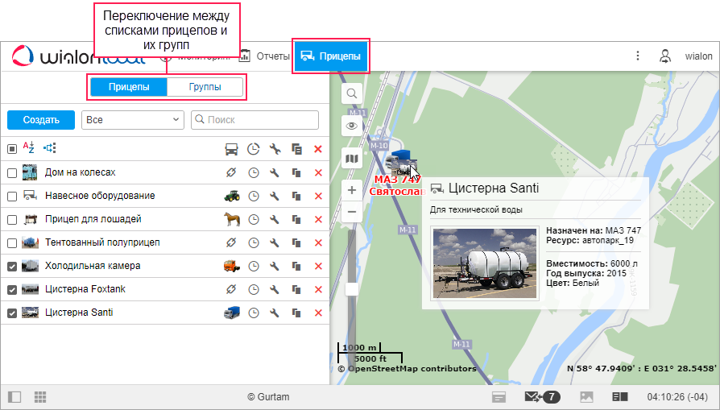Click the Цистерна Santi photo in tooltip
This screenshot has width=720, height=410.
pyautogui.click(x=485, y=263)
